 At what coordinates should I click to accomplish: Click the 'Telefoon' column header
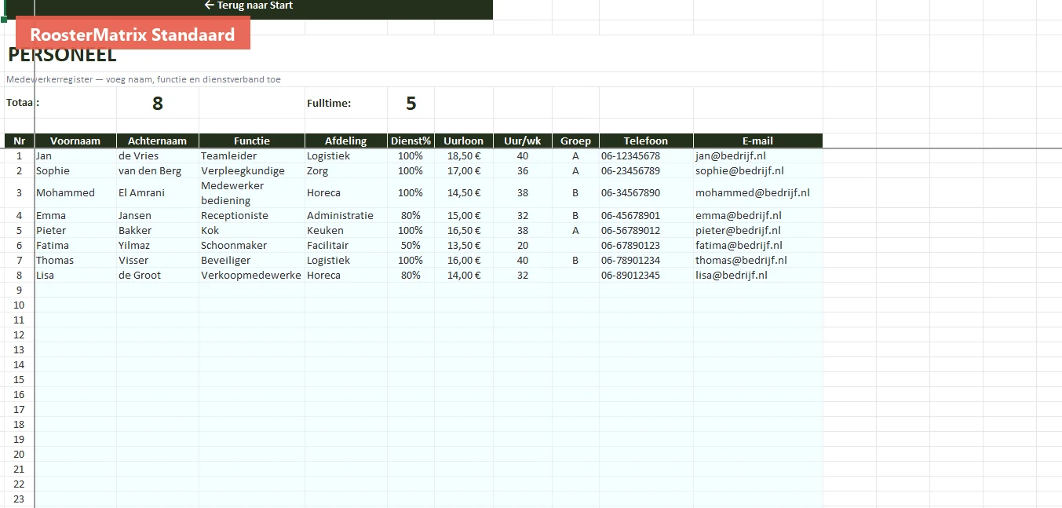[646, 141]
